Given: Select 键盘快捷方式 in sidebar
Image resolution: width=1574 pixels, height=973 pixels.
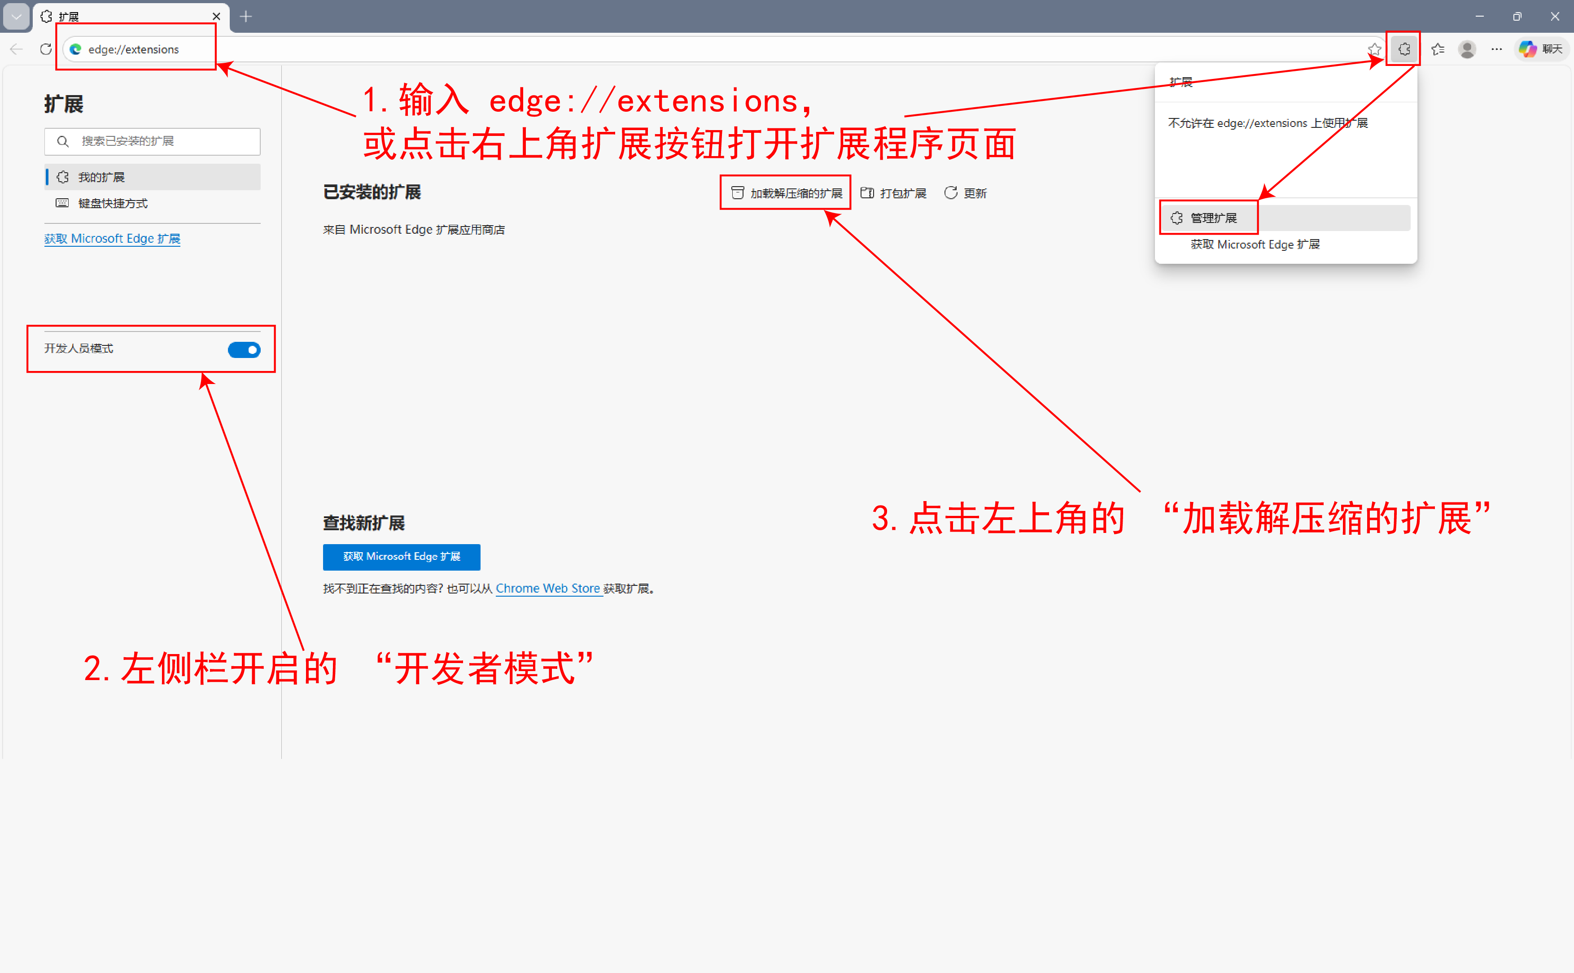Looking at the screenshot, I should coord(113,203).
